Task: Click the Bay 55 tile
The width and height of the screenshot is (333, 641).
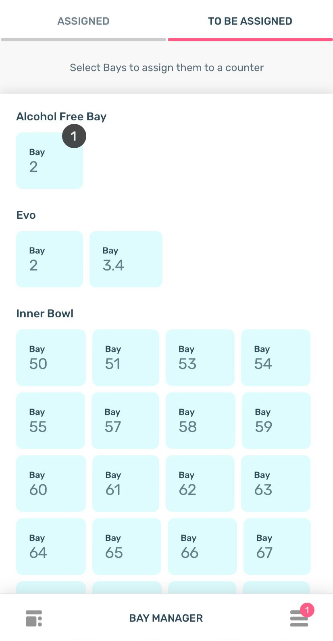Action: (x=51, y=420)
